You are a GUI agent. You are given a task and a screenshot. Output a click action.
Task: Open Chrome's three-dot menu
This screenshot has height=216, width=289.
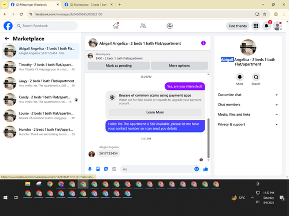[284, 14]
